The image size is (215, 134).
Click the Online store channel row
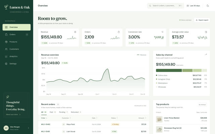pyautogui.click(x=181, y=75)
